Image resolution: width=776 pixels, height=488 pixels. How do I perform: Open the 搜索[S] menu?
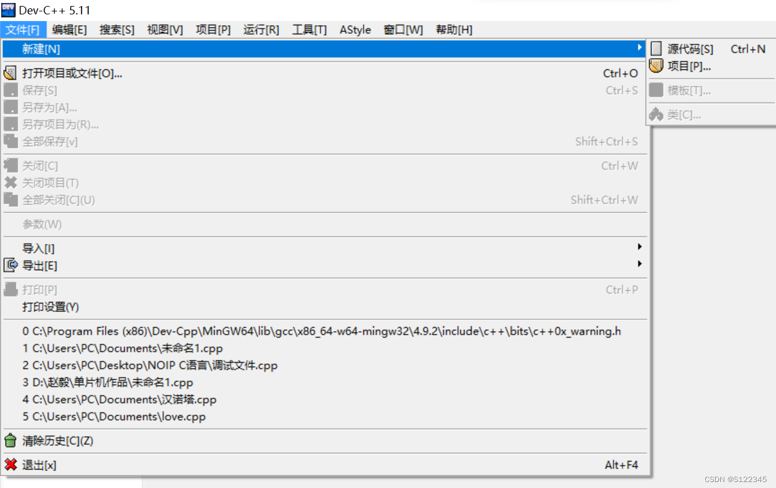117,30
